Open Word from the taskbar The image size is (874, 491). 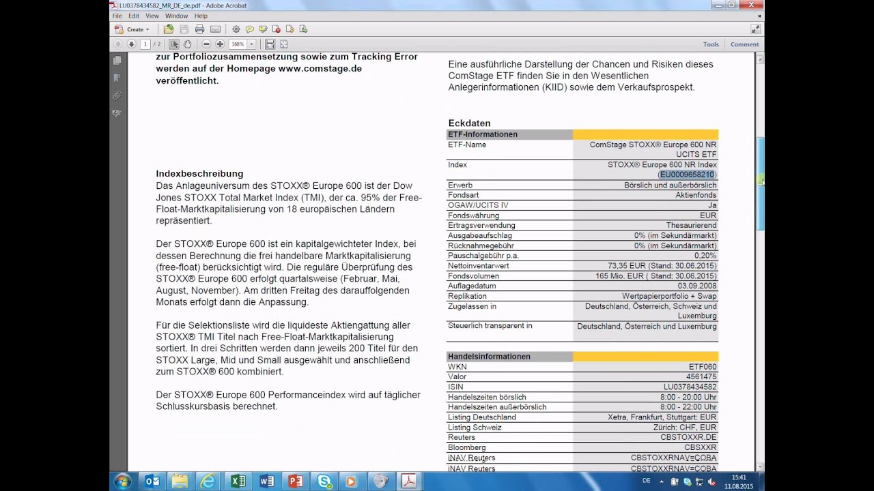(x=266, y=481)
